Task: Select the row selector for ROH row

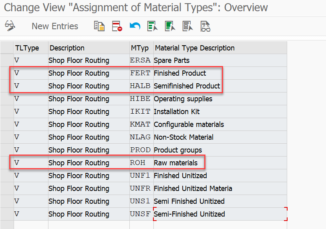Action: click(7, 163)
